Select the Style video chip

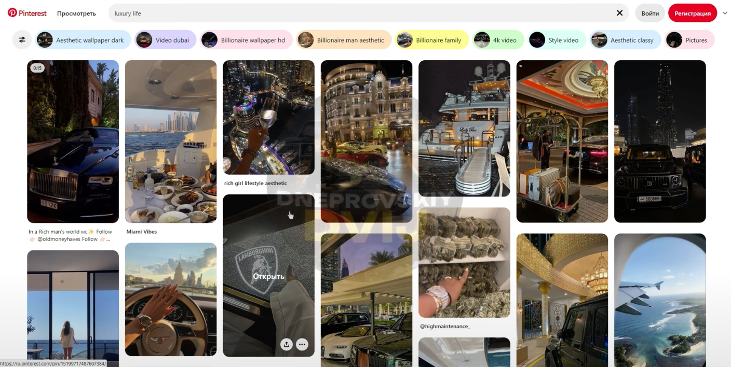click(x=557, y=40)
